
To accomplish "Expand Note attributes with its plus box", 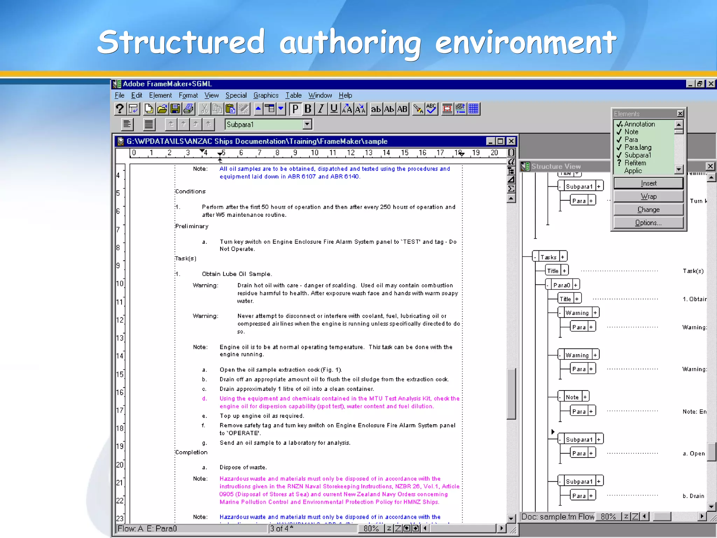I will click(585, 397).
